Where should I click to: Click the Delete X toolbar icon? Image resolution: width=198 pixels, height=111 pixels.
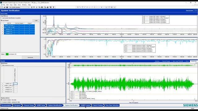click(34, 7)
